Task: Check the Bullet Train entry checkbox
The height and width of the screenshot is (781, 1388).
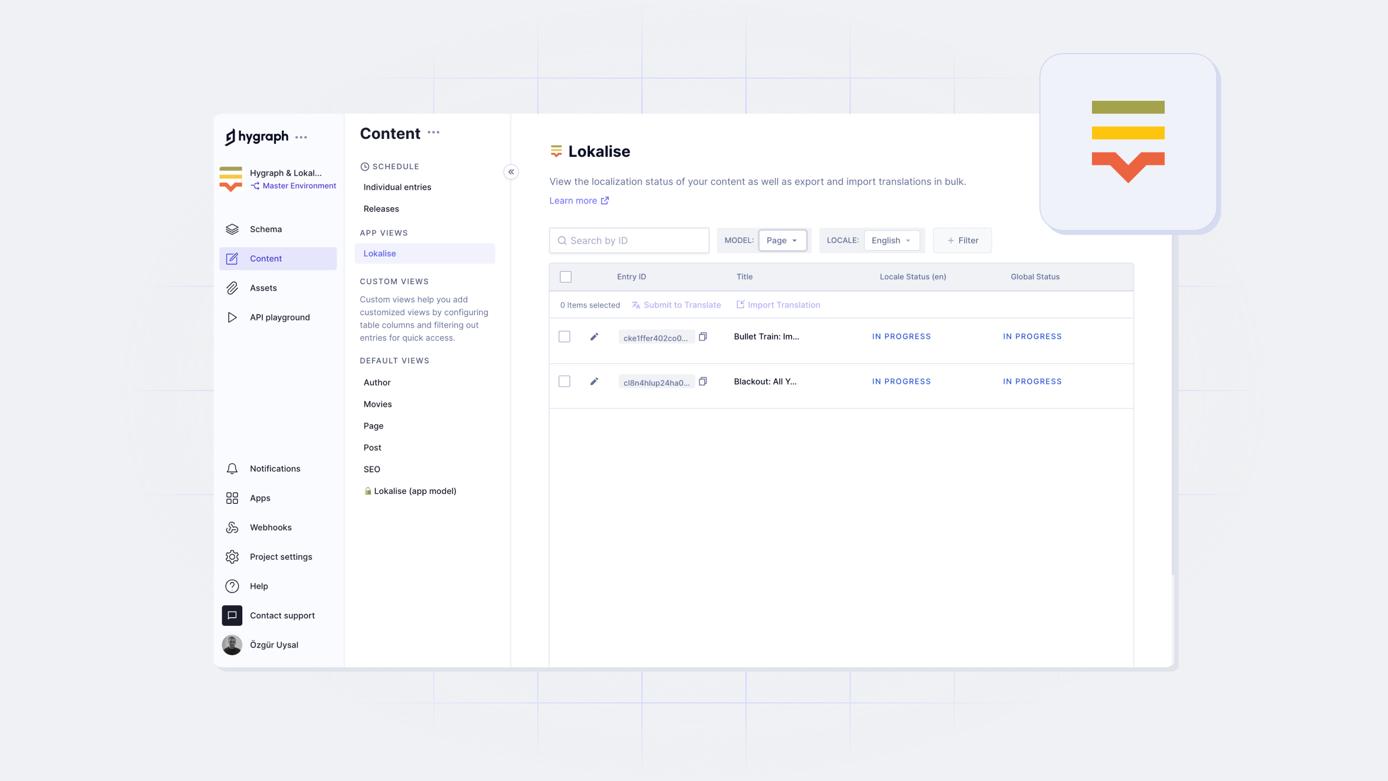Action: tap(564, 336)
